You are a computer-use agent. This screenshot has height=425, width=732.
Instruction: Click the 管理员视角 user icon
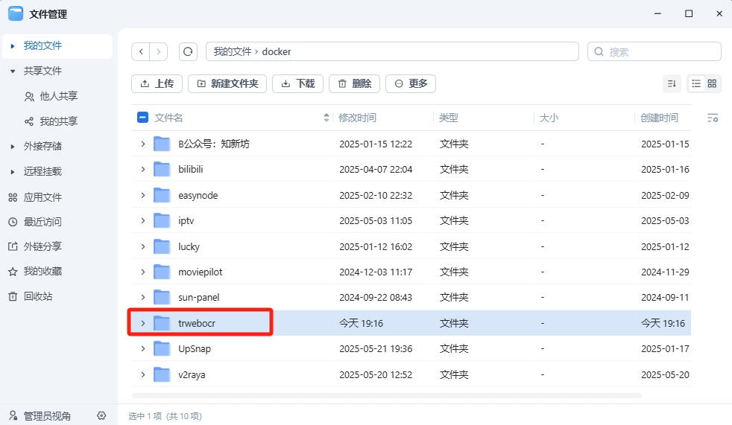point(13,415)
